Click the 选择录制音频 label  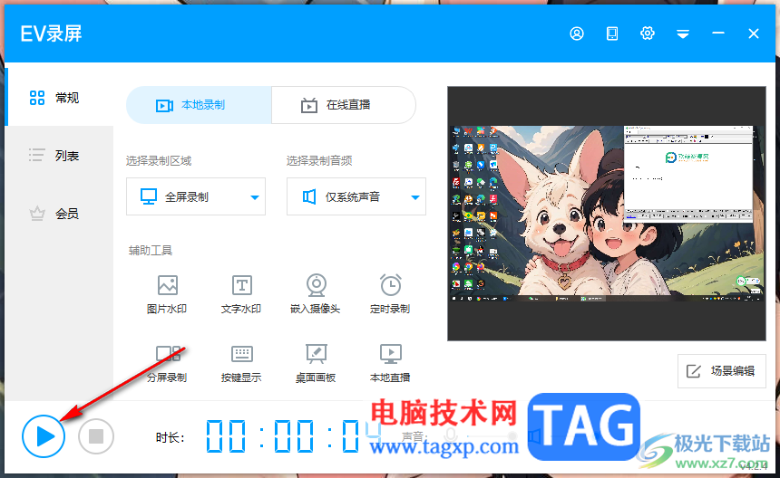tap(319, 161)
